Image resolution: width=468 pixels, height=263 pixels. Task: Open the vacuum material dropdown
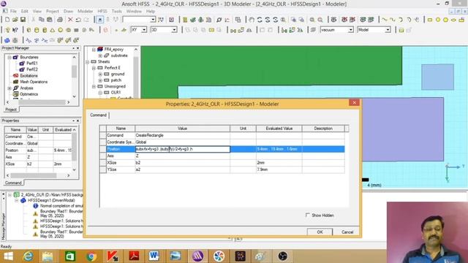coord(351,30)
